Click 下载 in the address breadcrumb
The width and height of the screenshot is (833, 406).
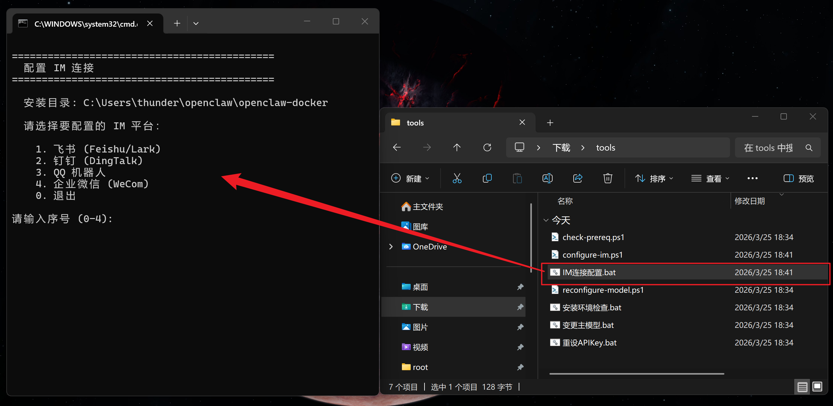click(x=561, y=148)
